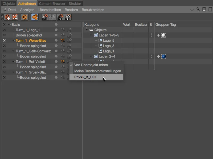
Task: Click the camera icon of Turm_1_Rot-Violett
Action: (63, 62)
